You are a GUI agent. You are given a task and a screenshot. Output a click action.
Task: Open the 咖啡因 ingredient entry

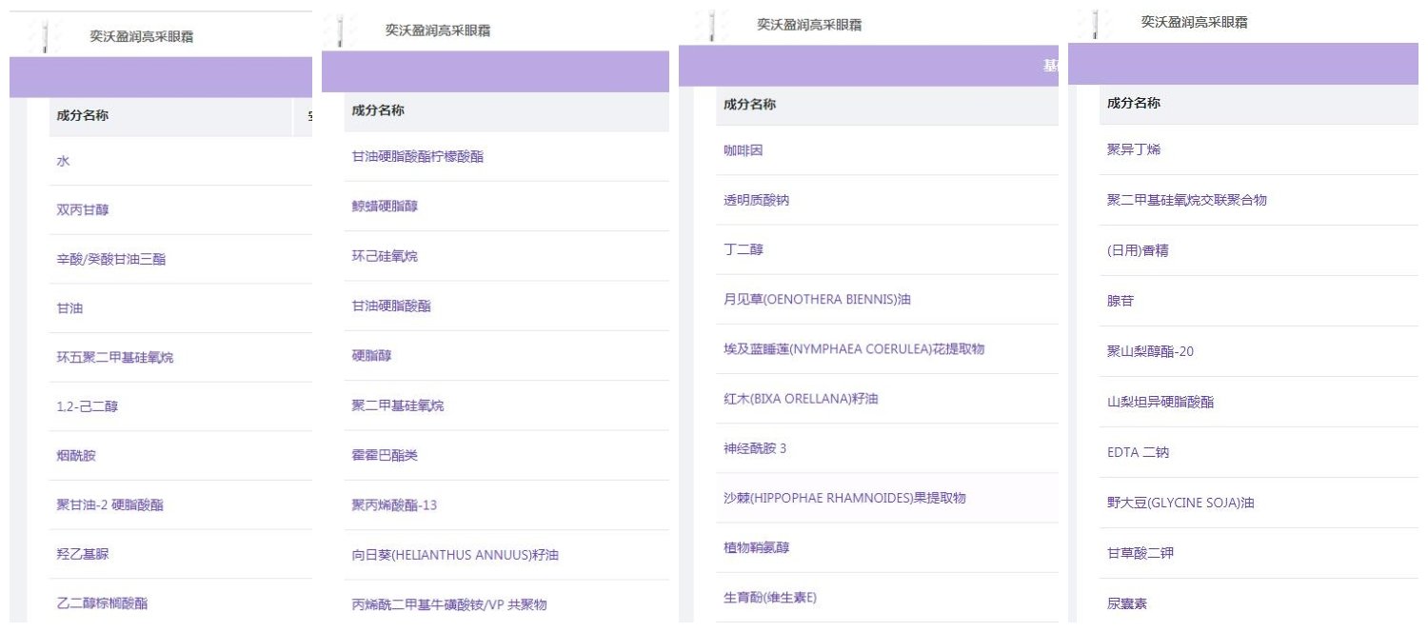pos(744,150)
